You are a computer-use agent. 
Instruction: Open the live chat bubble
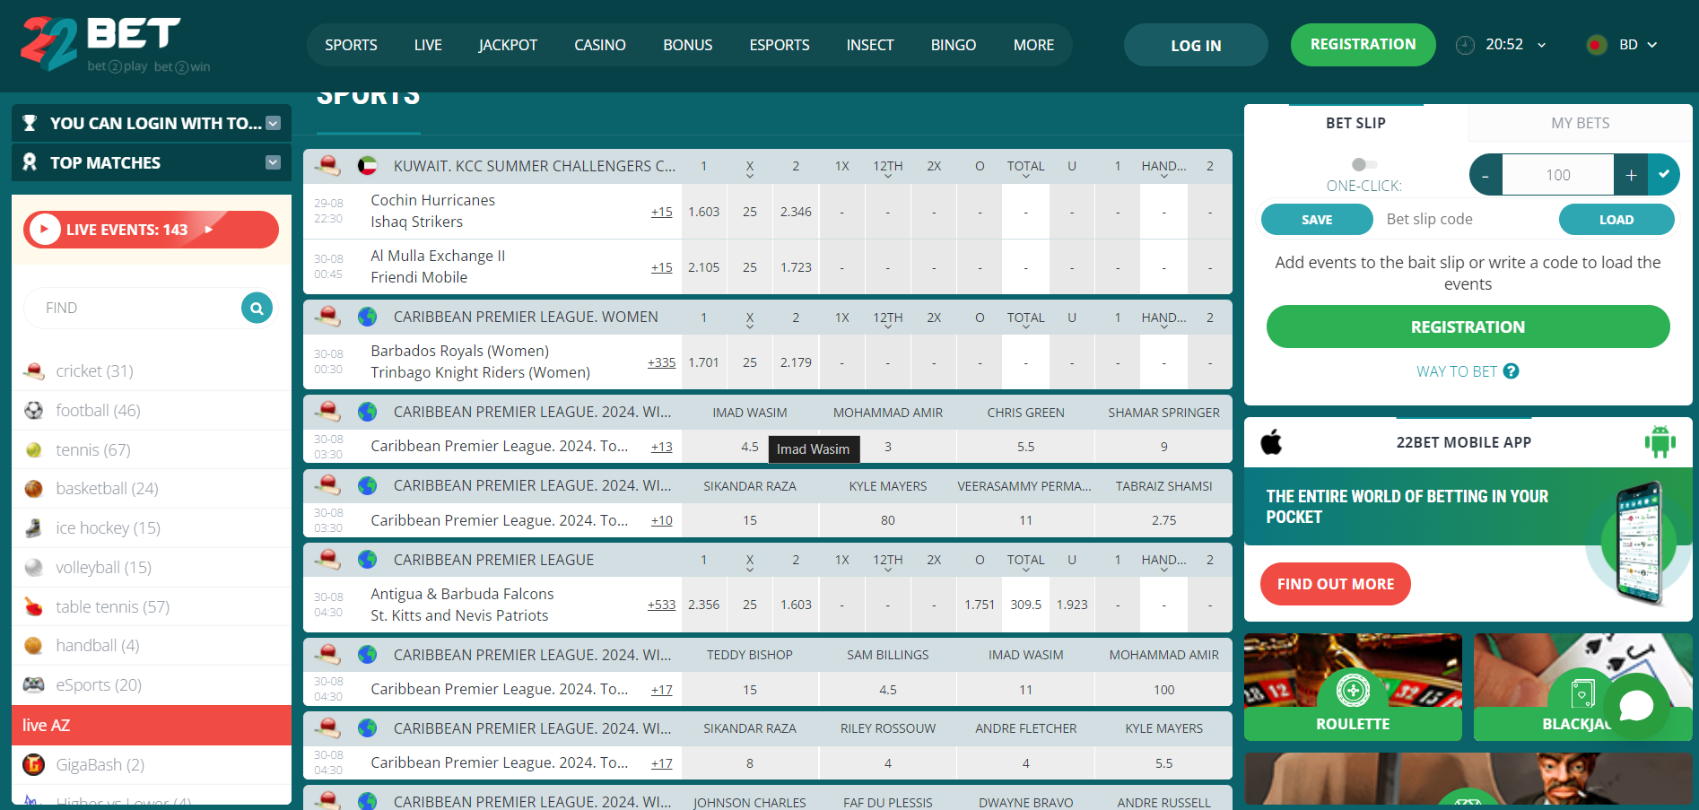tap(1636, 706)
